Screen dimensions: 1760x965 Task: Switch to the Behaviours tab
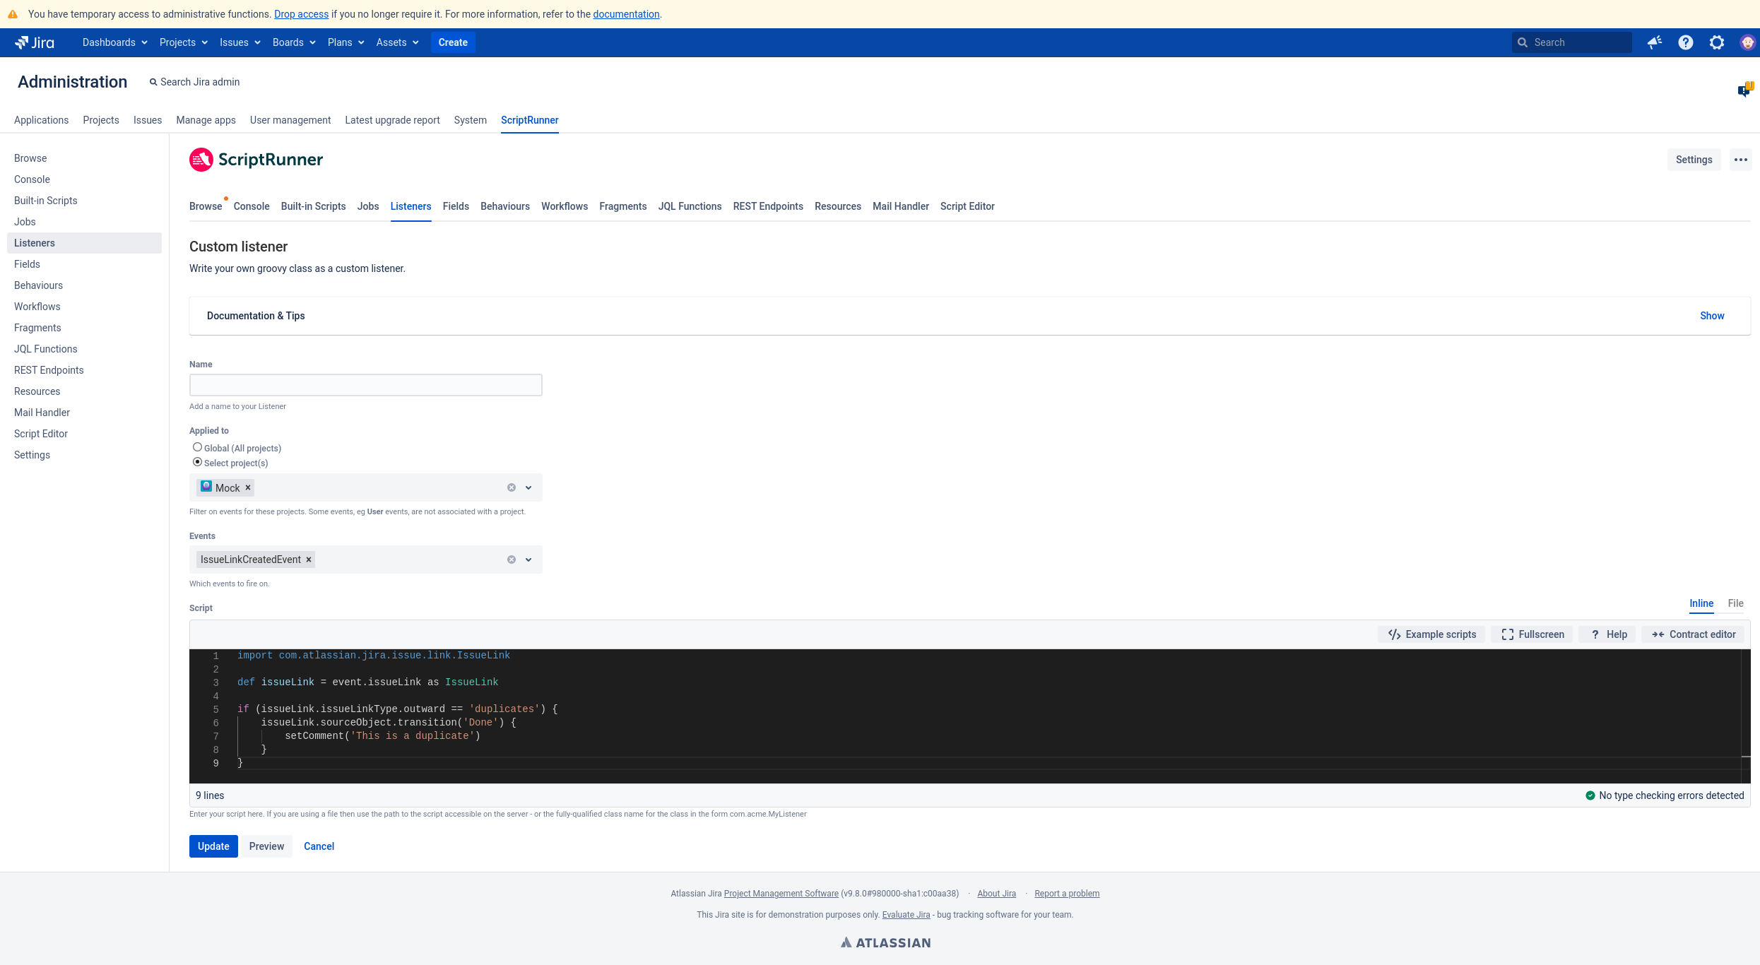(504, 206)
